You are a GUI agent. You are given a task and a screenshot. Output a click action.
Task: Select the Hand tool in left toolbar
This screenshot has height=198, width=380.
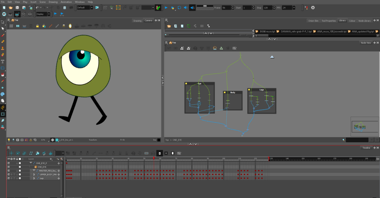(3, 101)
